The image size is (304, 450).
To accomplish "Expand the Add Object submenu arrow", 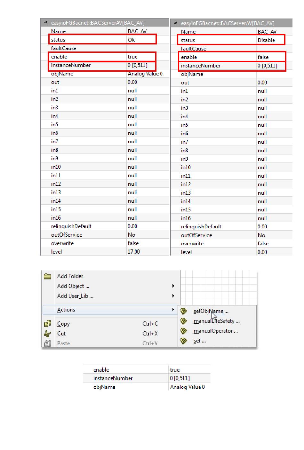I will (x=173, y=286).
